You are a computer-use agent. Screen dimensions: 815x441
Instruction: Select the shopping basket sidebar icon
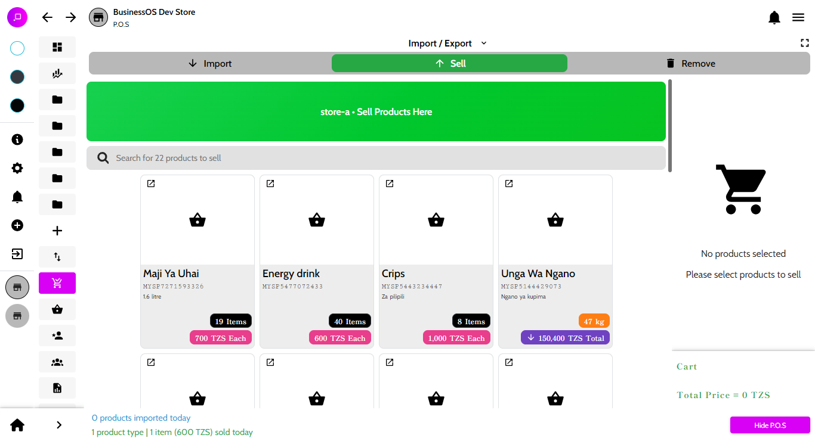tap(57, 309)
